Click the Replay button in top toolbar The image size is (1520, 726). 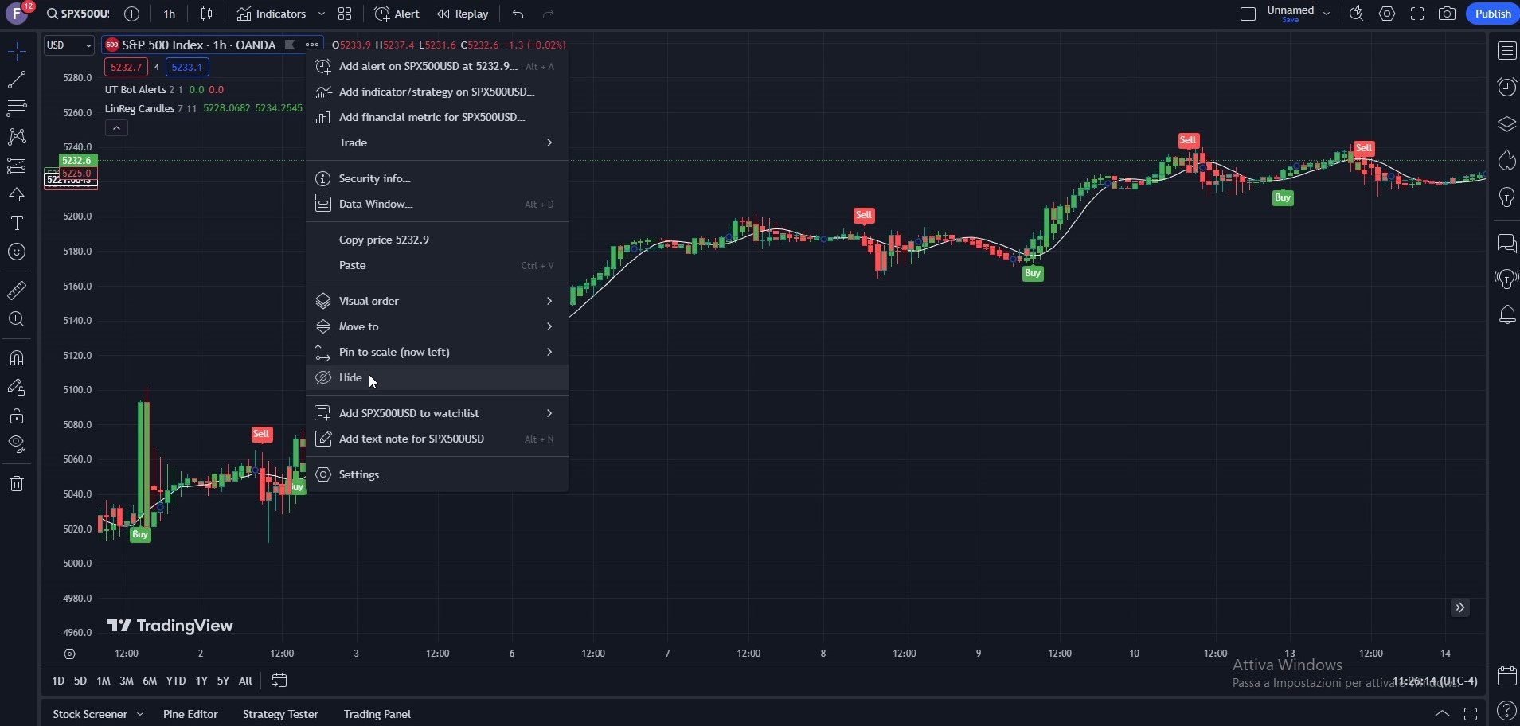[x=462, y=14]
